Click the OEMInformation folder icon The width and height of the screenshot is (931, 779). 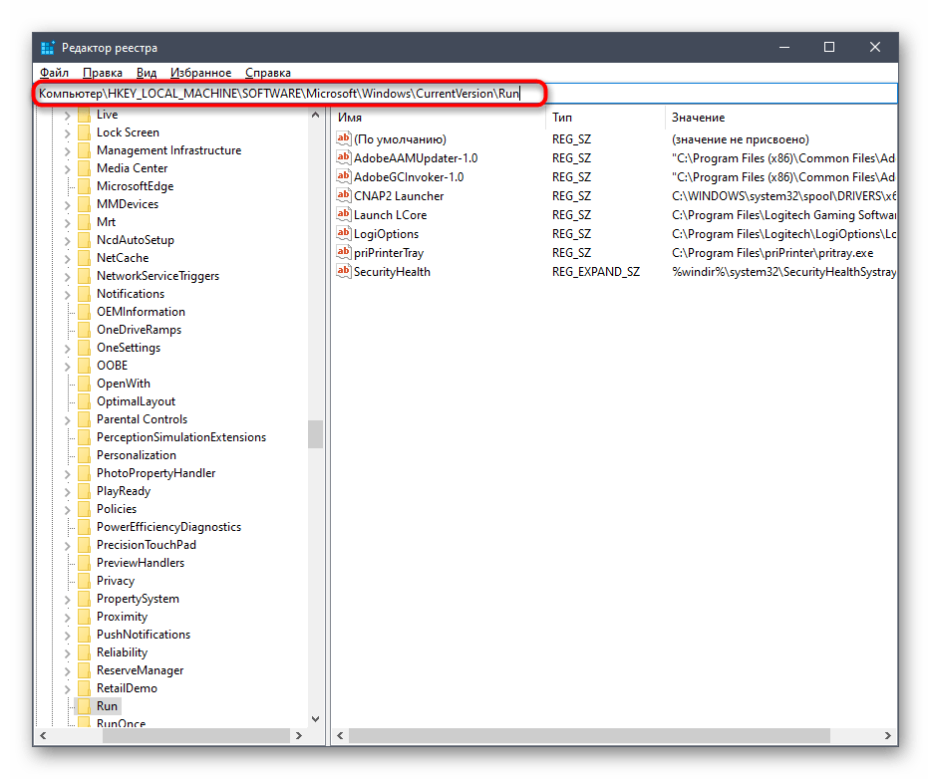(85, 312)
